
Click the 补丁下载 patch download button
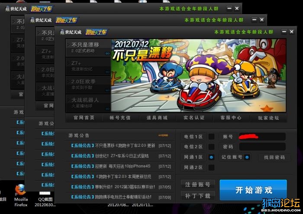tap(198, 196)
